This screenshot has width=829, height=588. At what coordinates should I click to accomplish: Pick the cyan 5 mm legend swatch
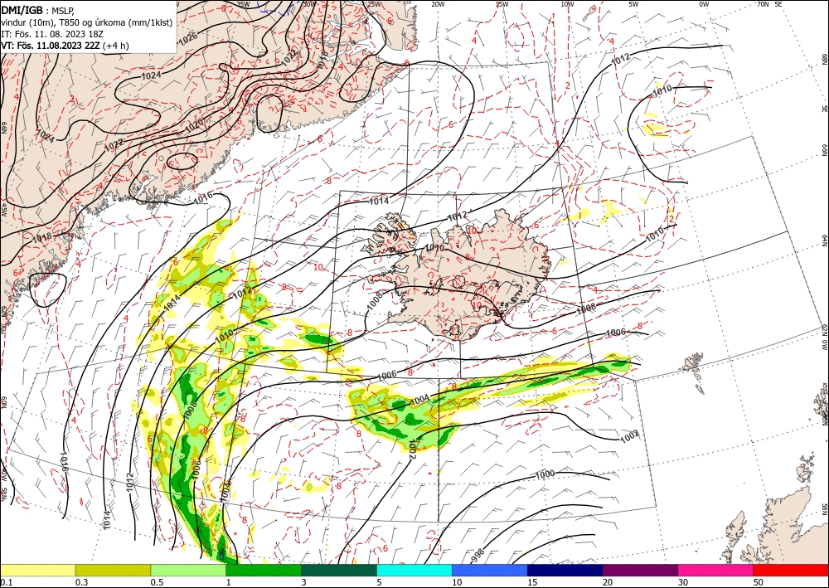tap(414, 570)
